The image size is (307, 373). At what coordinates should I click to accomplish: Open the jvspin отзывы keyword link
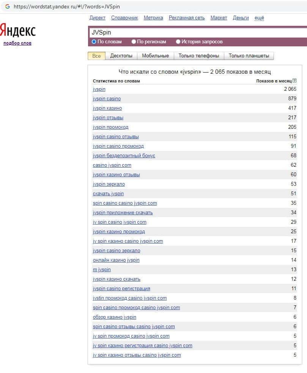pos(108,118)
